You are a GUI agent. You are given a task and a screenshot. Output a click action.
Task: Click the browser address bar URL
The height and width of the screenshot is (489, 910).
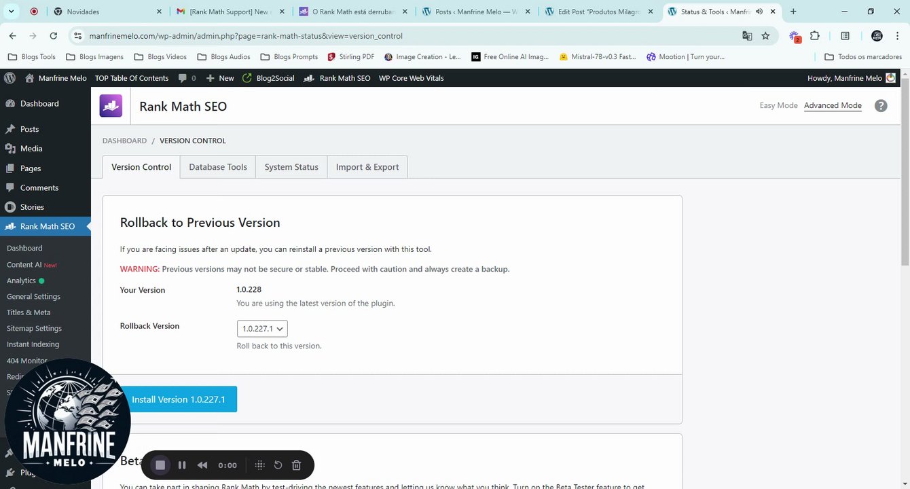click(x=246, y=36)
